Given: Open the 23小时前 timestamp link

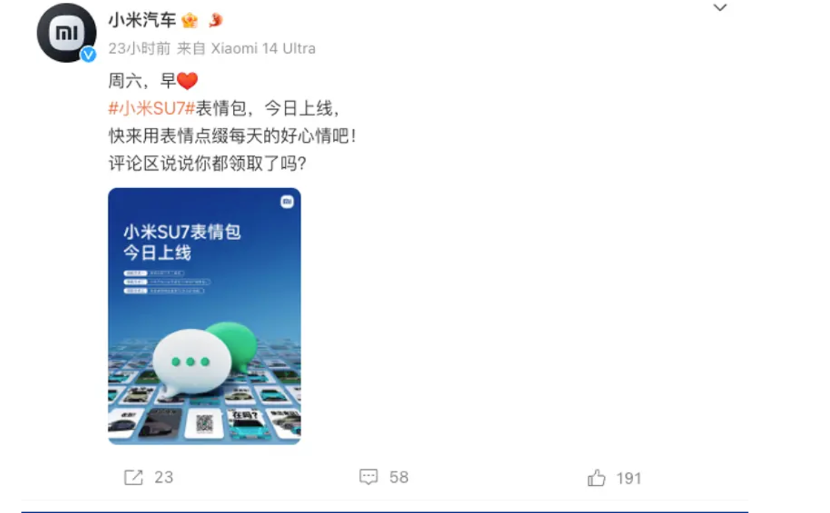Looking at the screenshot, I should (139, 48).
